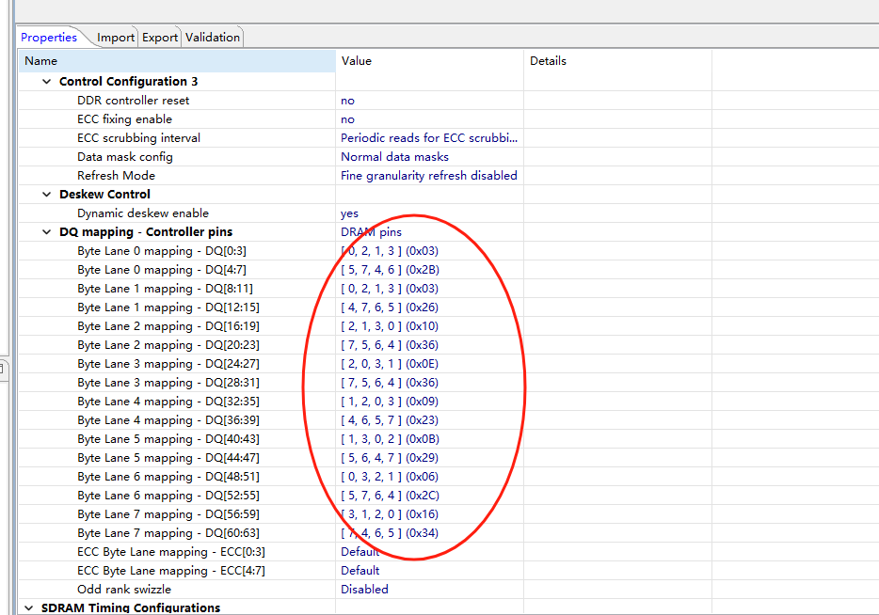Click value '[ 0, 3, 2, 1 ] (0x06)'
The height and width of the screenshot is (615, 879).
(x=390, y=477)
